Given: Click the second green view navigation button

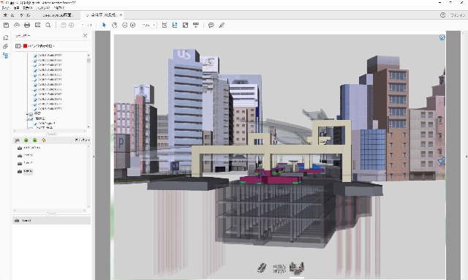Looking at the screenshot, I should [x=35, y=140].
